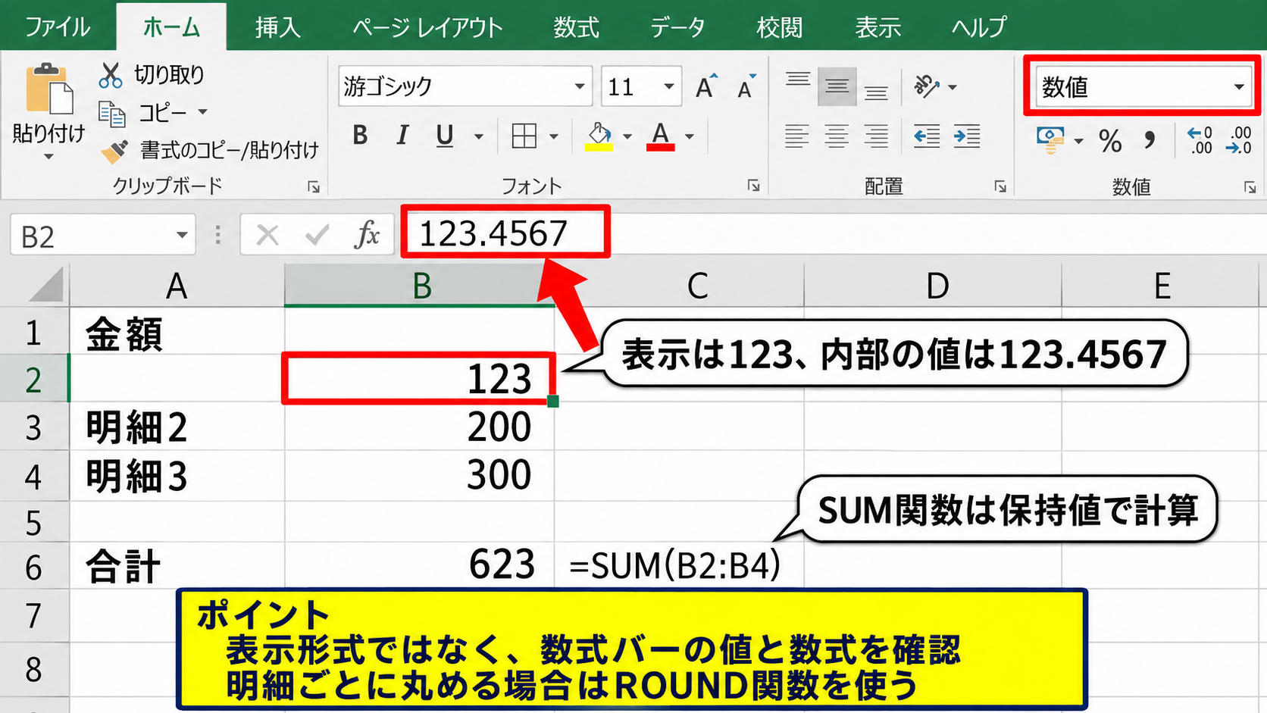The width and height of the screenshot is (1267, 713).
Task: Switch to the 数式 tab
Action: [x=576, y=27]
